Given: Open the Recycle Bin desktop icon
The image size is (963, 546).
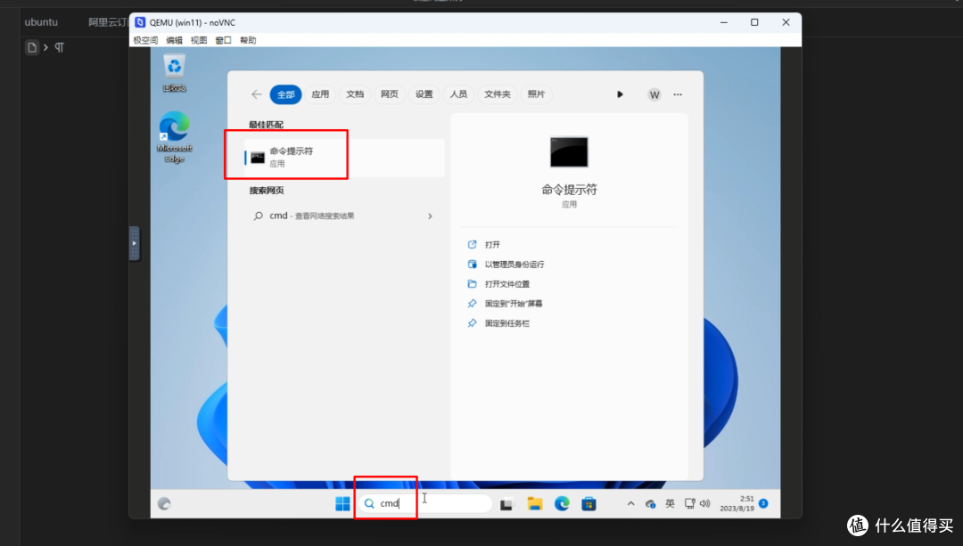Looking at the screenshot, I should click(175, 73).
